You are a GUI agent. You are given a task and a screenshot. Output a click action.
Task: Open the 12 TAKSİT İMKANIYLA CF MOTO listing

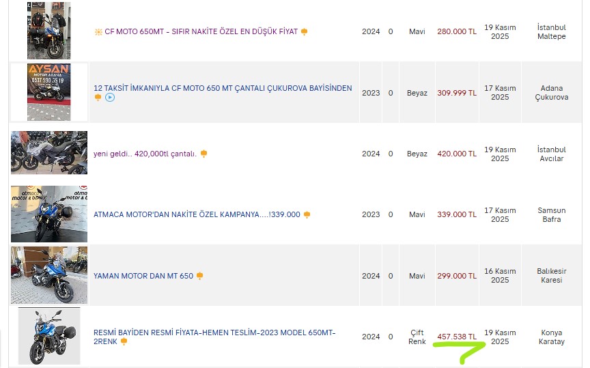tap(223, 88)
